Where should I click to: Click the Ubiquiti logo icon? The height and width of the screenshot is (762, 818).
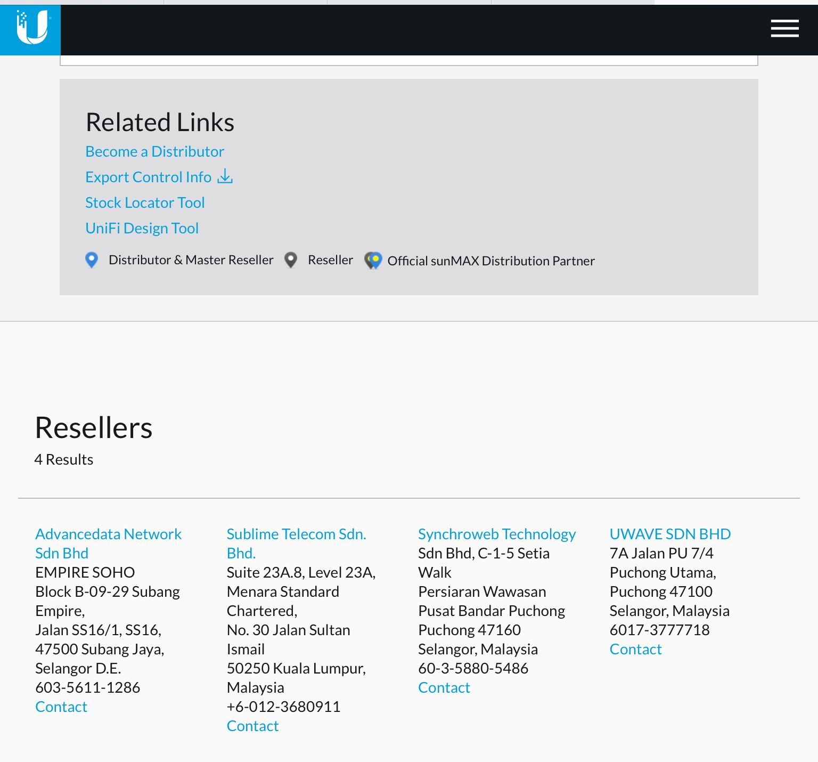tap(30, 29)
